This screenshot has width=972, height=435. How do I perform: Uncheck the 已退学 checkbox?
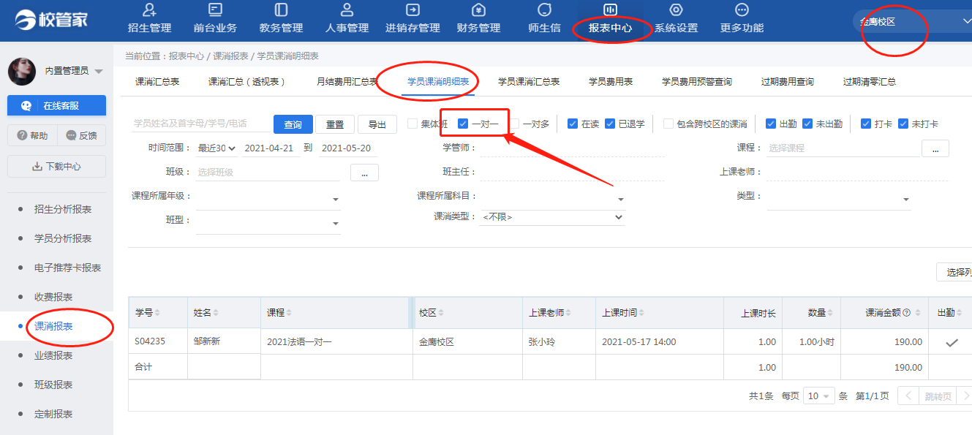coord(610,124)
